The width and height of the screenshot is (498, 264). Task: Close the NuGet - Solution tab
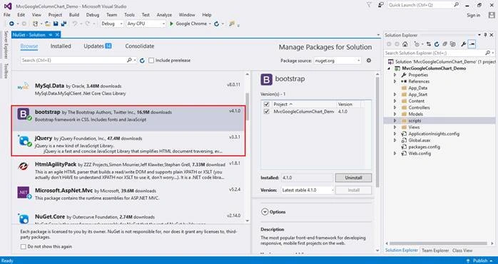(x=57, y=35)
